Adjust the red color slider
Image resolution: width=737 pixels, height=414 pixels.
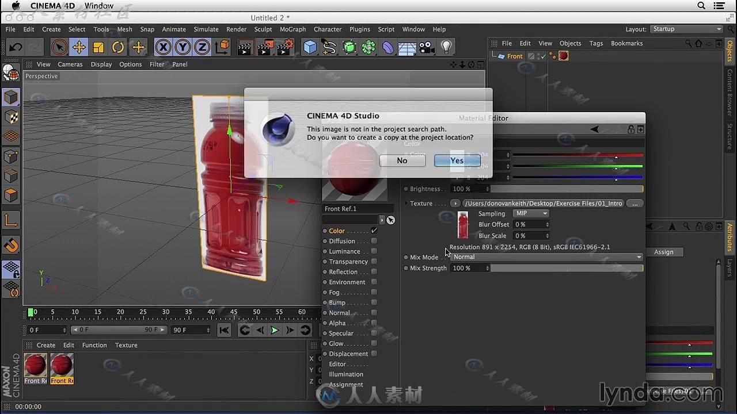578,155
